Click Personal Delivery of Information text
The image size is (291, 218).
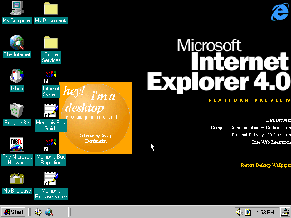coord(261,135)
